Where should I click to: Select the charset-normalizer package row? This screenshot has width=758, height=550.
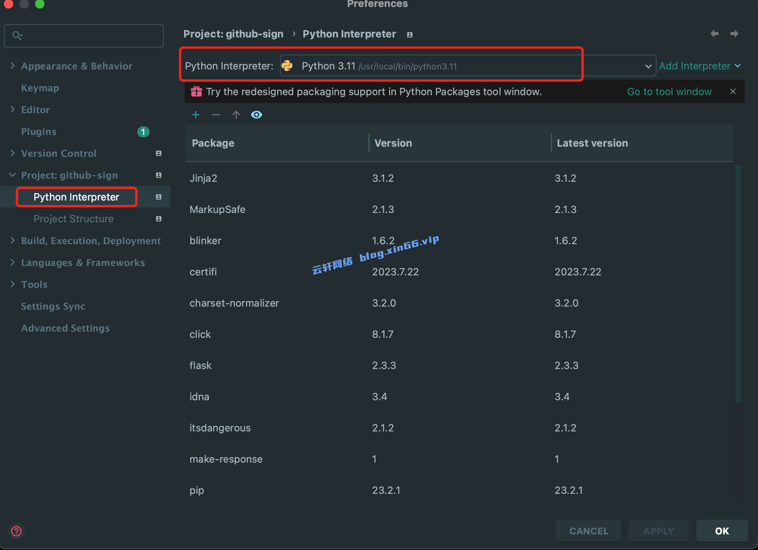(x=459, y=303)
